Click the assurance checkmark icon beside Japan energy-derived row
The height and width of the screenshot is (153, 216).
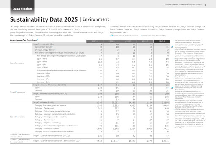(172, 47)
